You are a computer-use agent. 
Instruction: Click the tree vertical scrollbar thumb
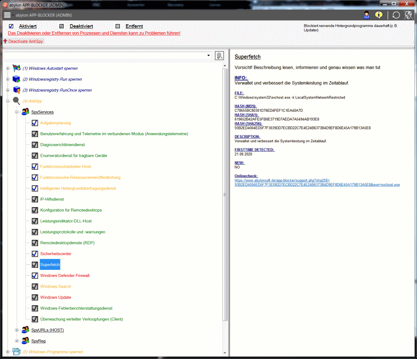click(225, 195)
